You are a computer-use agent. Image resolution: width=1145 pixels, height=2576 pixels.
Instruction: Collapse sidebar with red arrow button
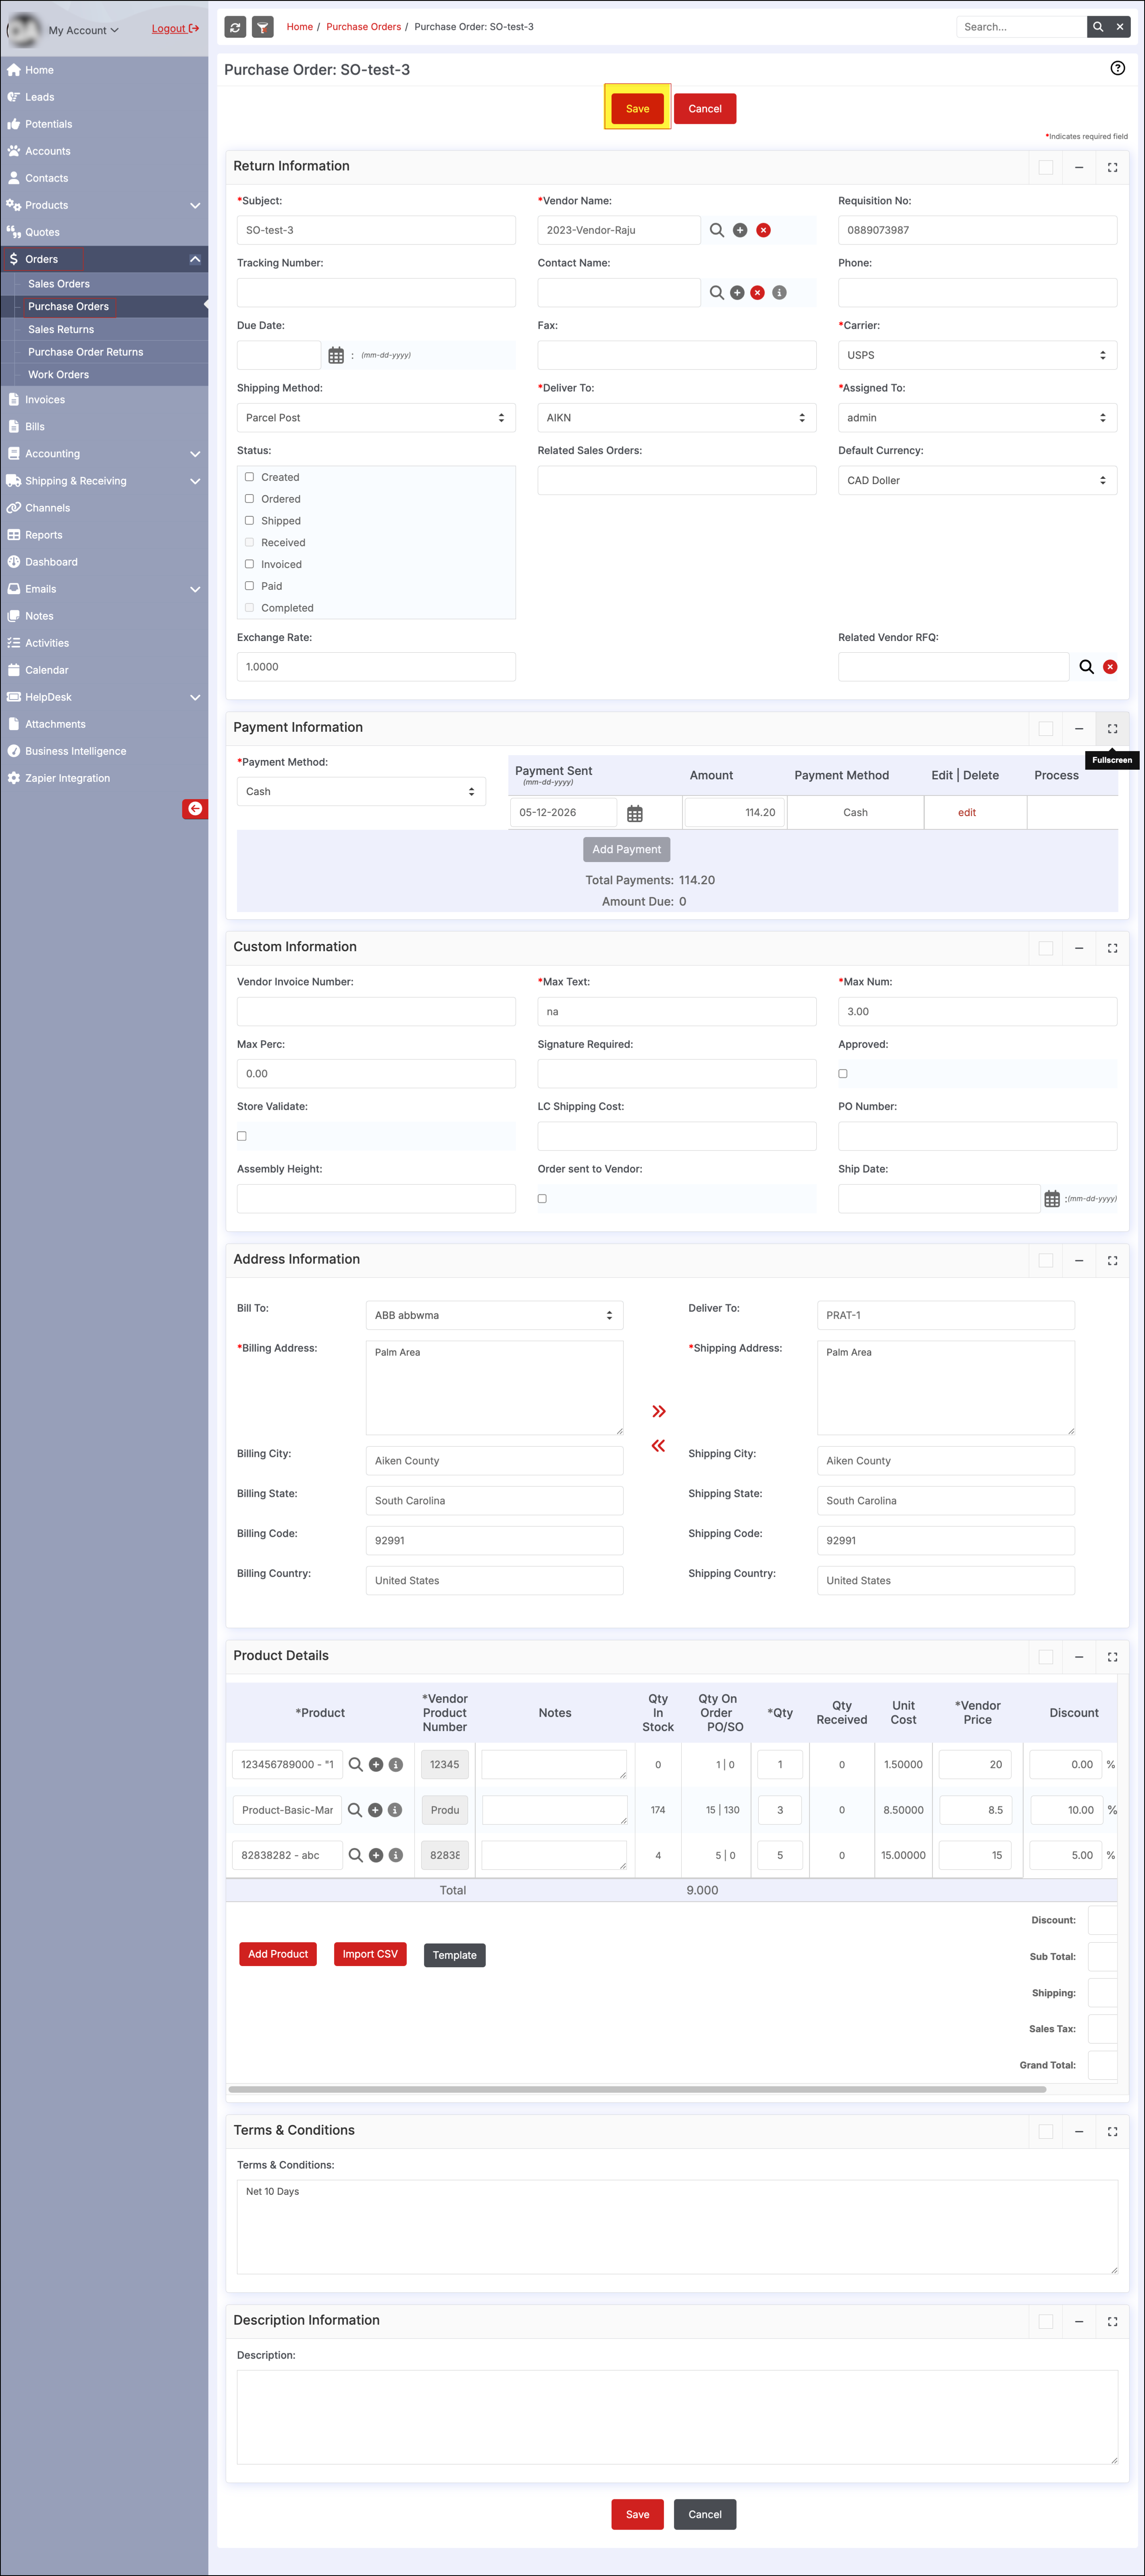[195, 808]
